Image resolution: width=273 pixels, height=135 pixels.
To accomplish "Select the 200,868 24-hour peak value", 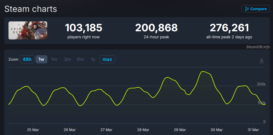I will [156, 28].
